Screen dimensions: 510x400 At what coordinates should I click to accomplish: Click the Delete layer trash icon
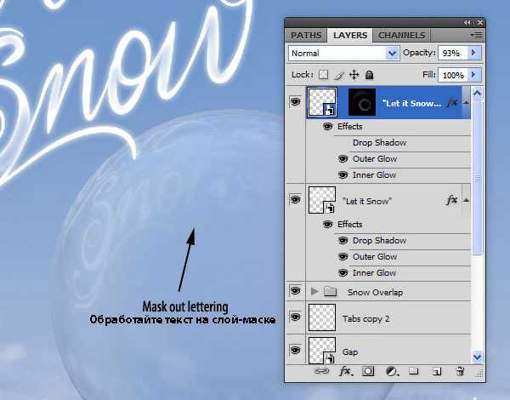[460, 371]
